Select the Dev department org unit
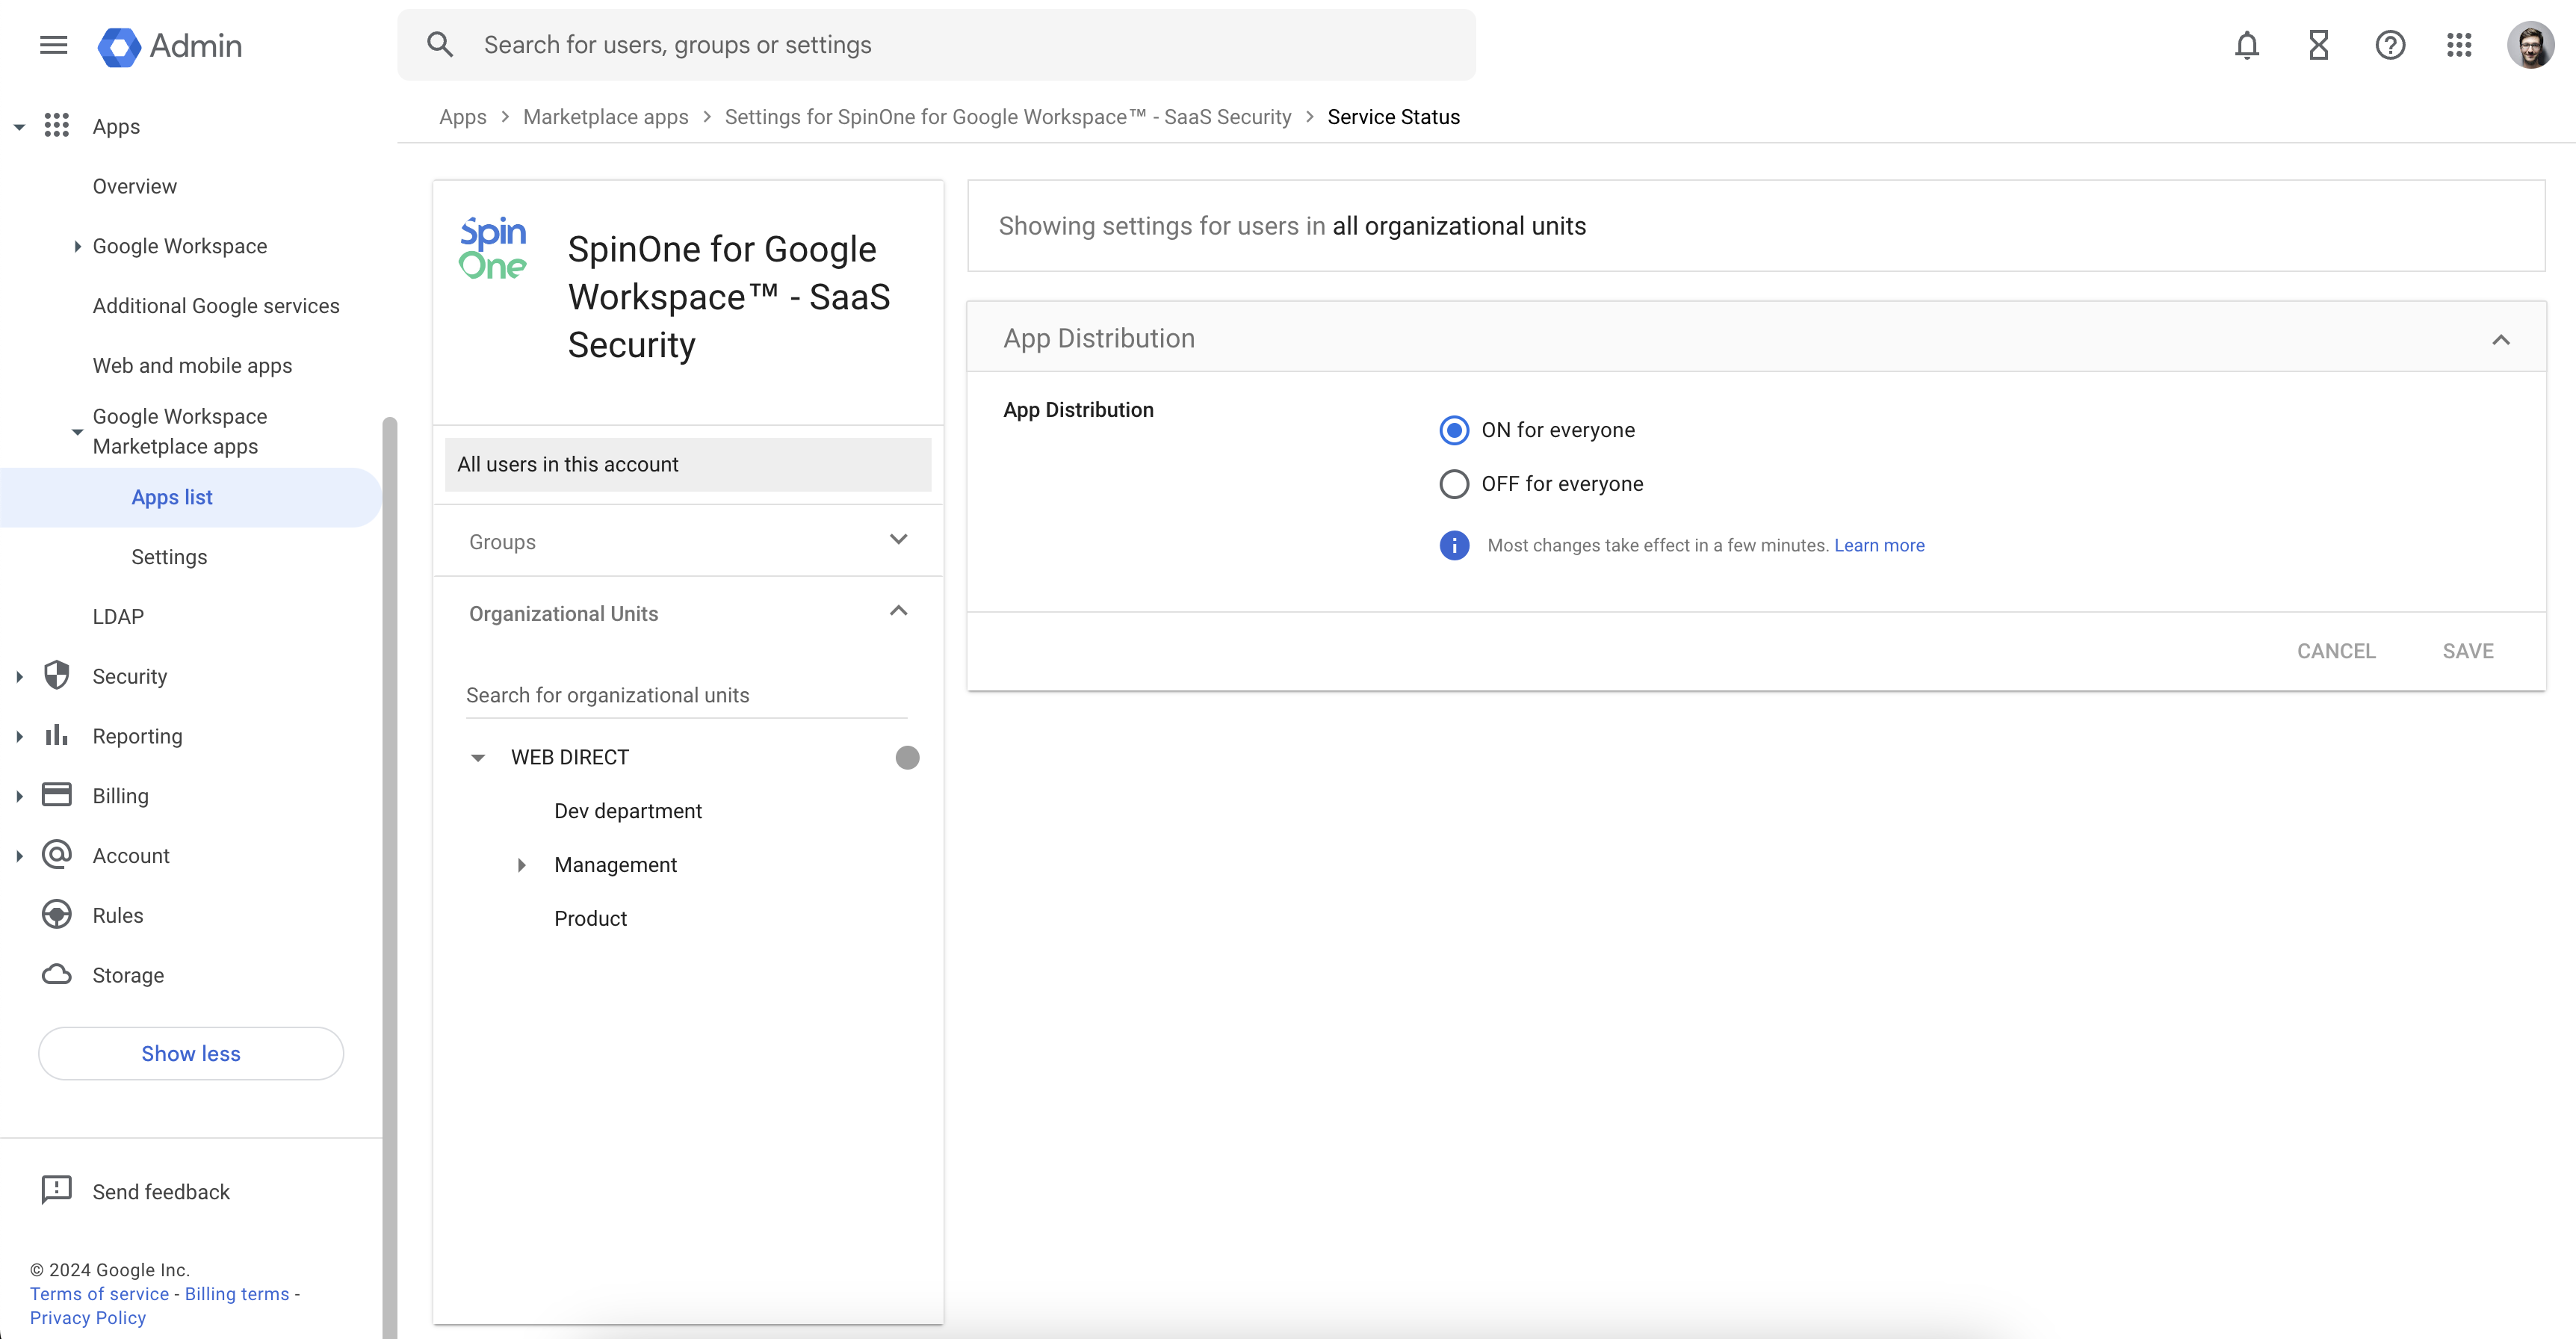The height and width of the screenshot is (1339, 2576). click(628, 811)
